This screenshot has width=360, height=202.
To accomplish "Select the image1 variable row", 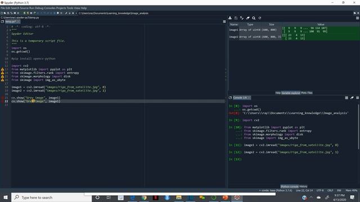I will click(x=294, y=30).
